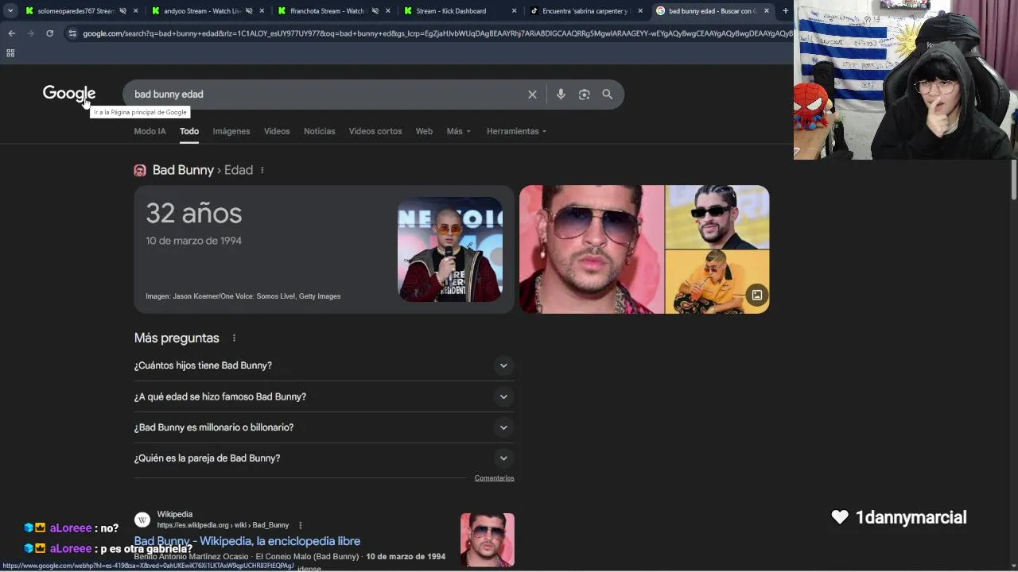
Task: Open site info icon in address bar
Action: pyautogui.click(x=72, y=33)
